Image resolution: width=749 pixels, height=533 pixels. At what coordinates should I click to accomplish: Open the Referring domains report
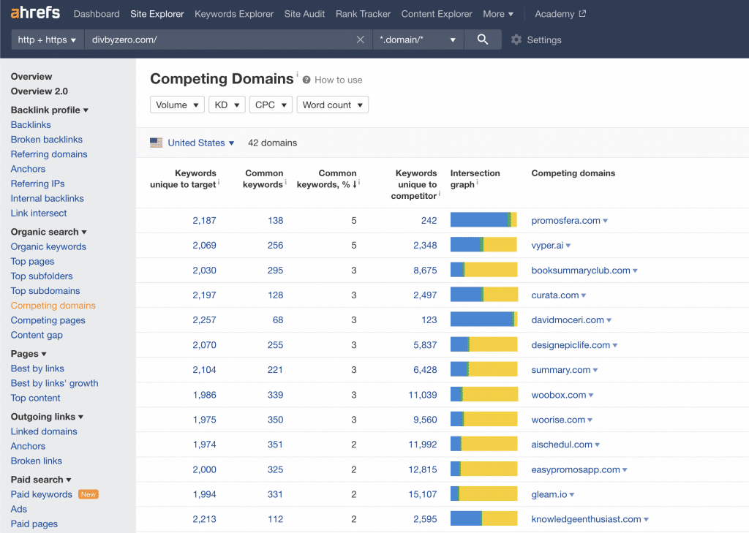pyautogui.click(x=49, y=154)
